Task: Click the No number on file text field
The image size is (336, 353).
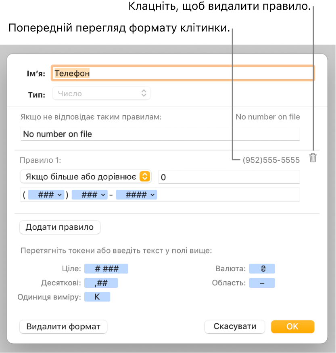Action: [160, 134]
